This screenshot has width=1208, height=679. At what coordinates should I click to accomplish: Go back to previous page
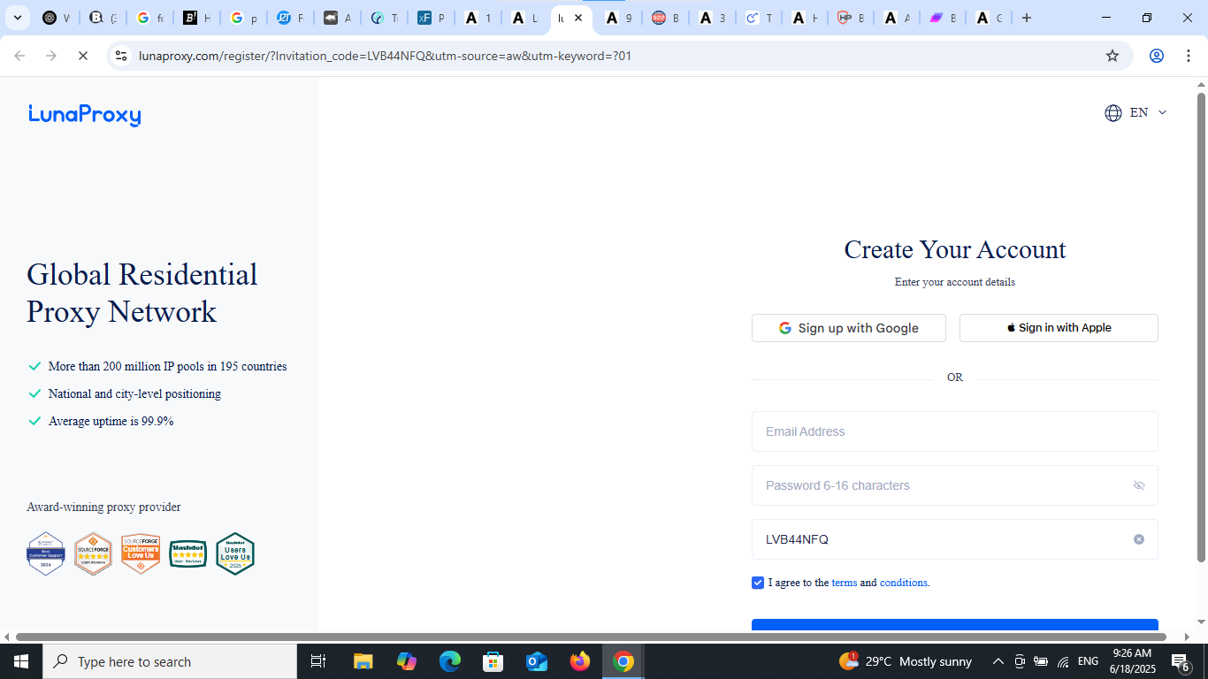[19, 56]
